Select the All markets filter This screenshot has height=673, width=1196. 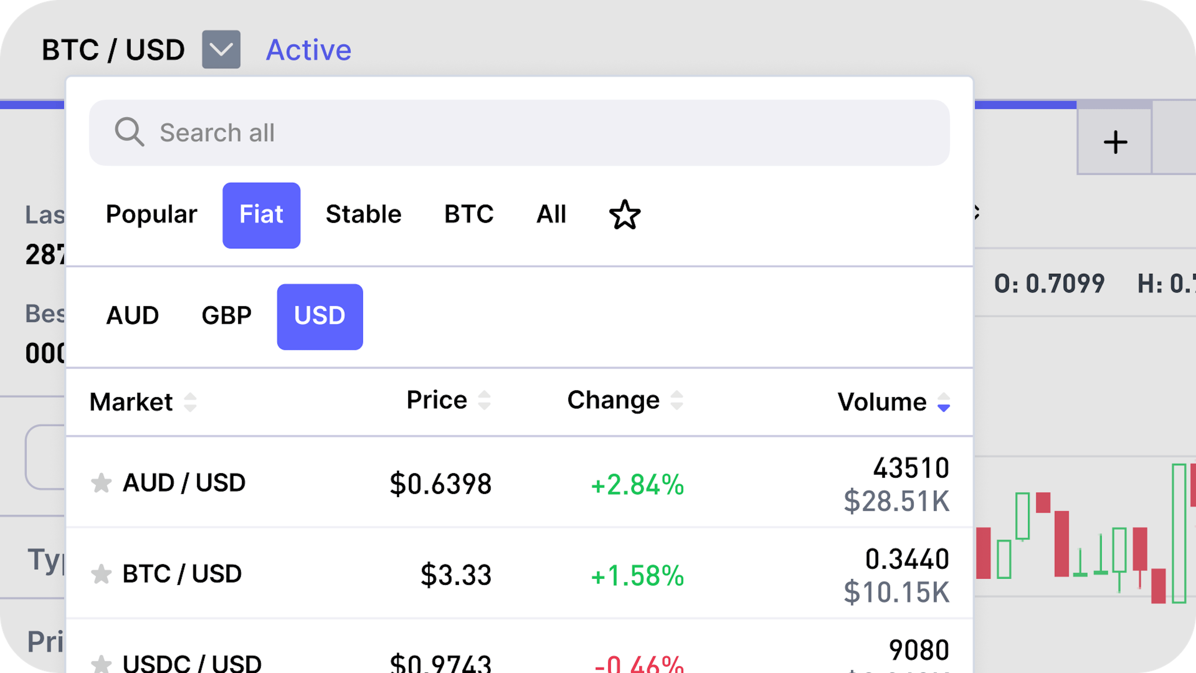[x=552, y=215]
